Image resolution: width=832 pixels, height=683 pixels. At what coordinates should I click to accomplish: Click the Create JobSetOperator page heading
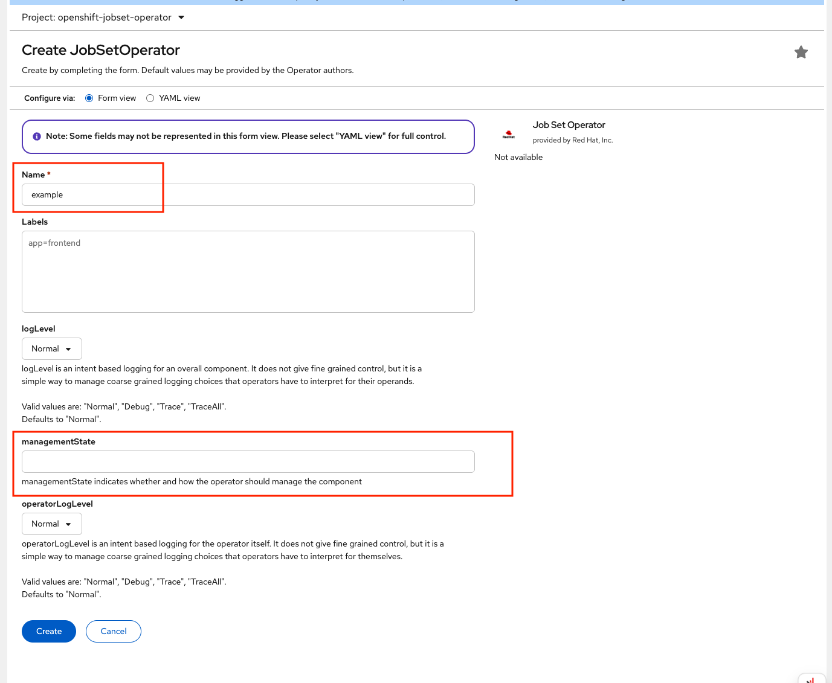tap(101, 50)
